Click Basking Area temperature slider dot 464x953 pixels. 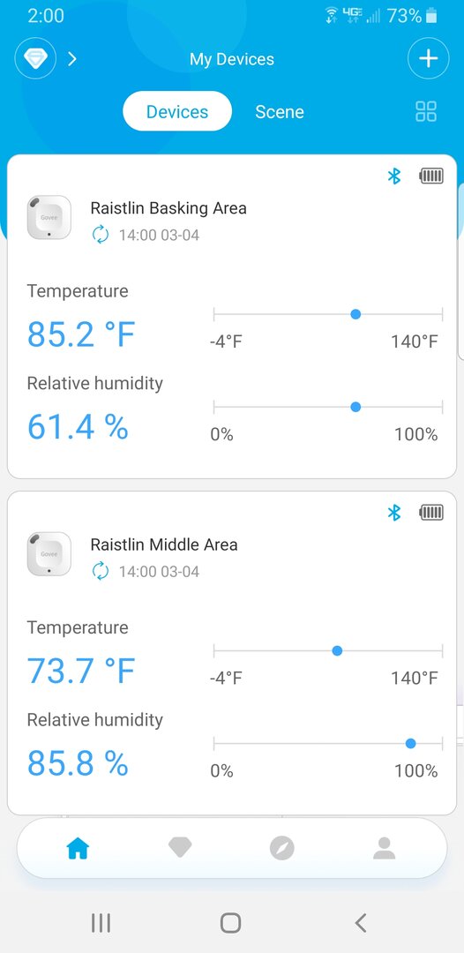[x=355, y=314]
